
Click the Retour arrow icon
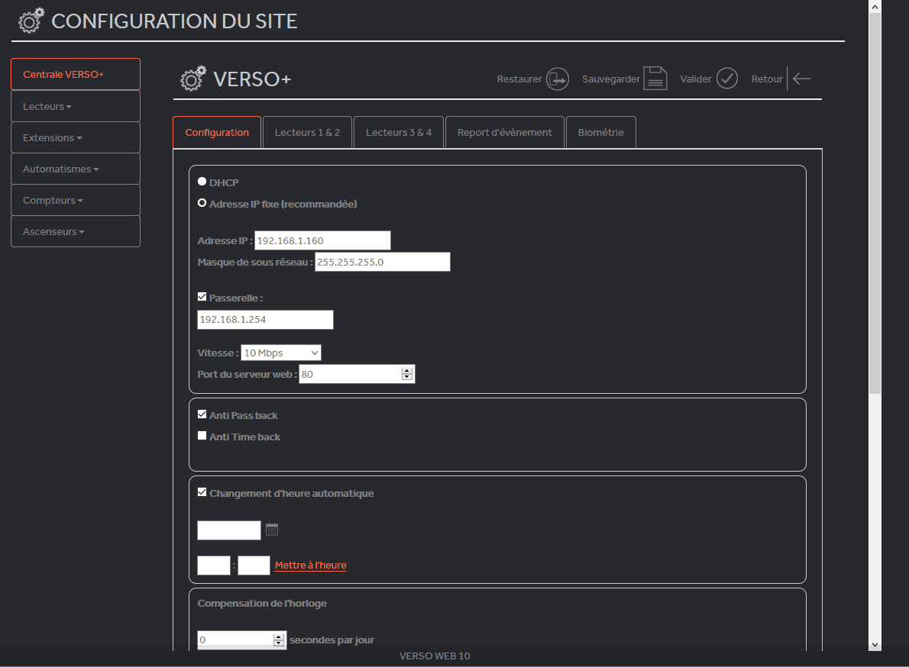point(800,79)
